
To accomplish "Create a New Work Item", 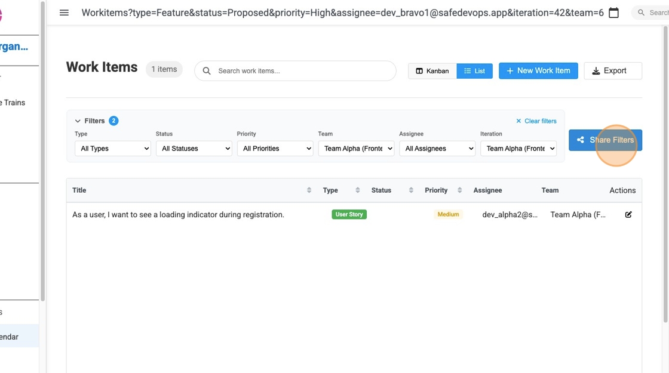I will (538, 70).
